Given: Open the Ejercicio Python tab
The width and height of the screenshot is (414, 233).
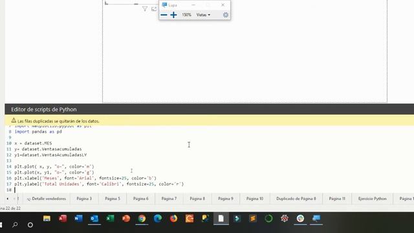Looking at the screenshot, I should click(373, 199).
